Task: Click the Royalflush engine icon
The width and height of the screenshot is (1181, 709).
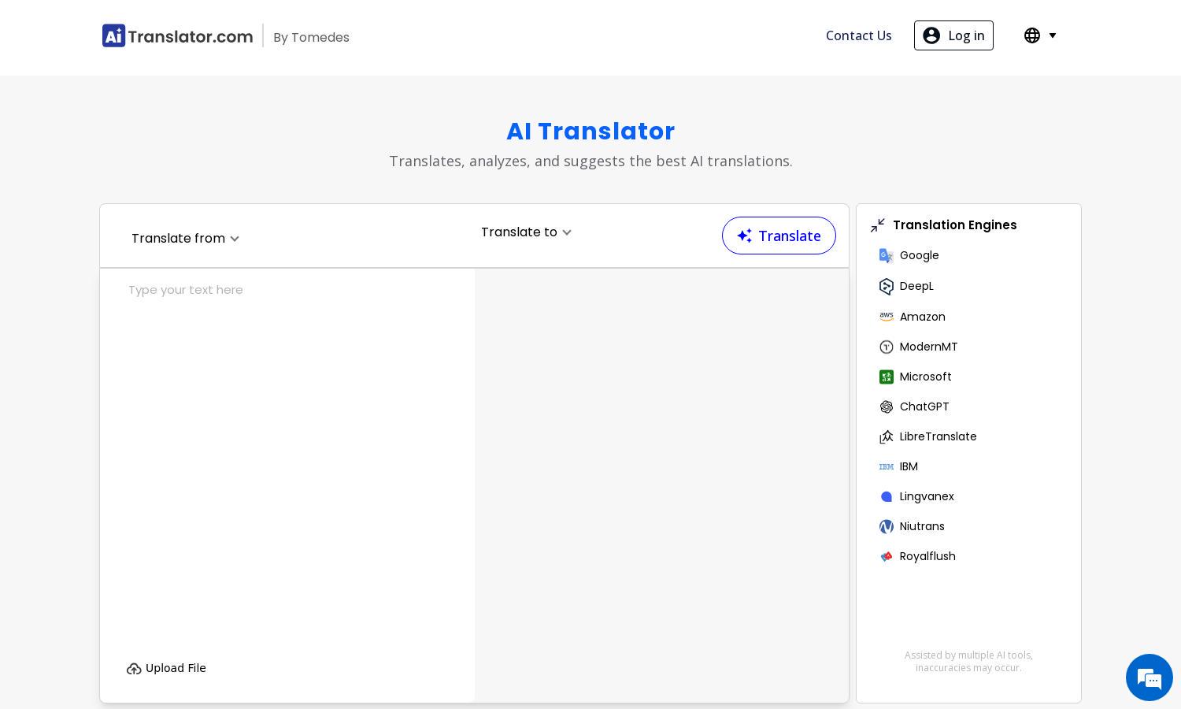Action: pyautogui.click(x=887, y=556)
